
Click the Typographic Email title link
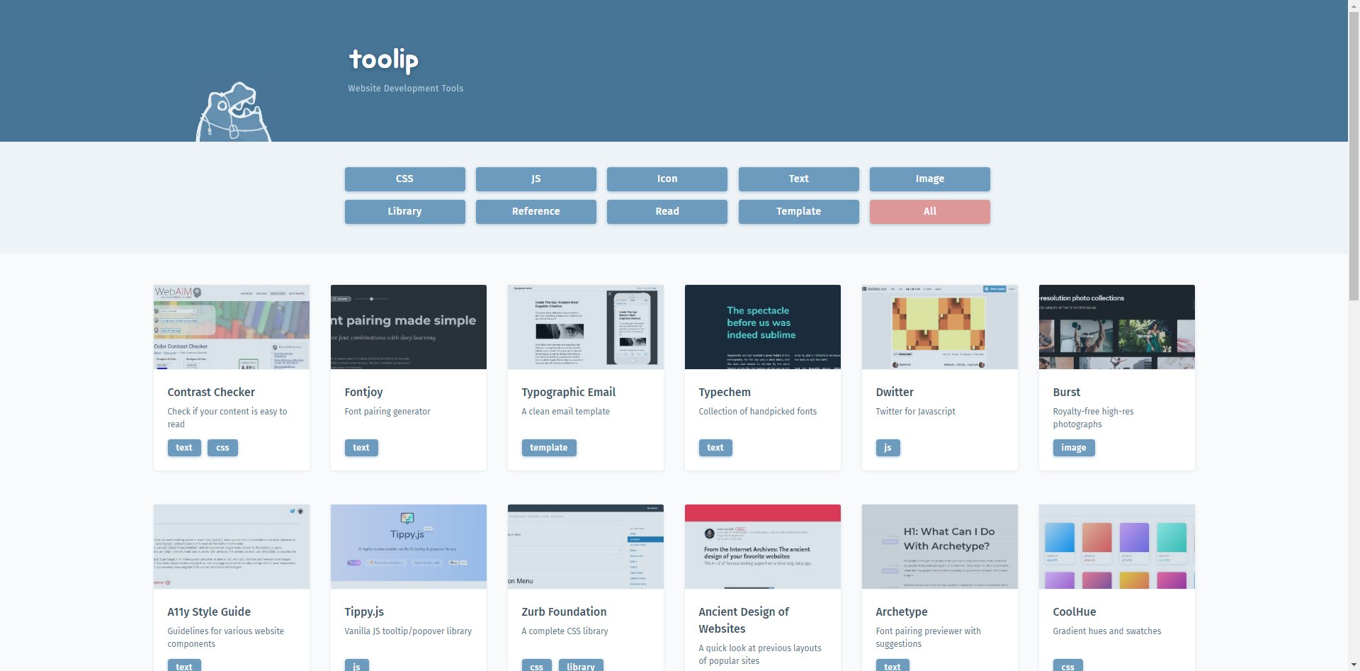568,393
